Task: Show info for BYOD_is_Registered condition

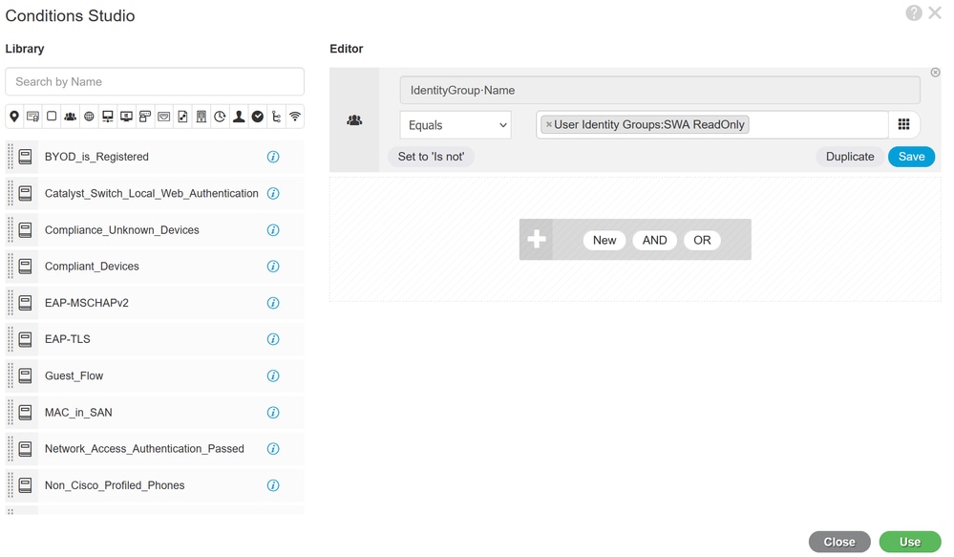Action: coord(273,157)
